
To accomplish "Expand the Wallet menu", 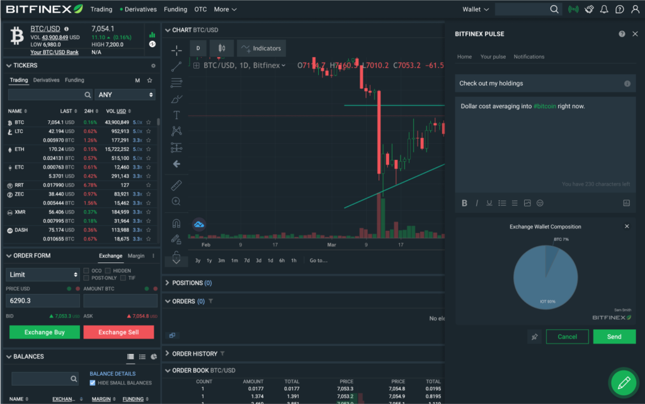I will click(475, 9).
